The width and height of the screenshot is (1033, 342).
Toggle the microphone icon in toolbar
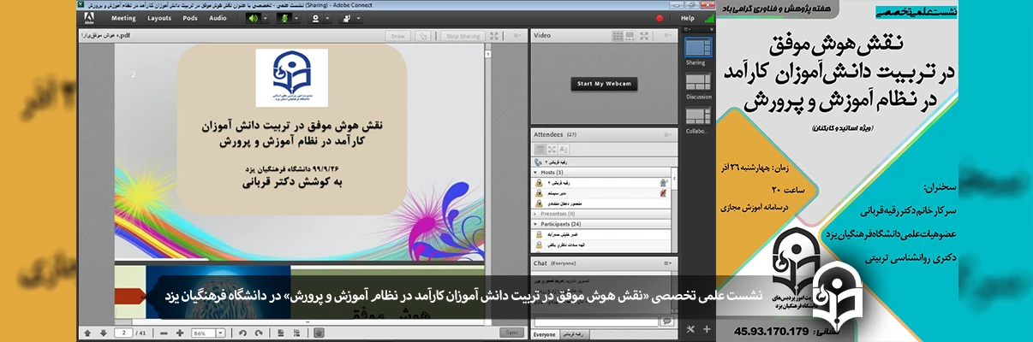(283, 18)
